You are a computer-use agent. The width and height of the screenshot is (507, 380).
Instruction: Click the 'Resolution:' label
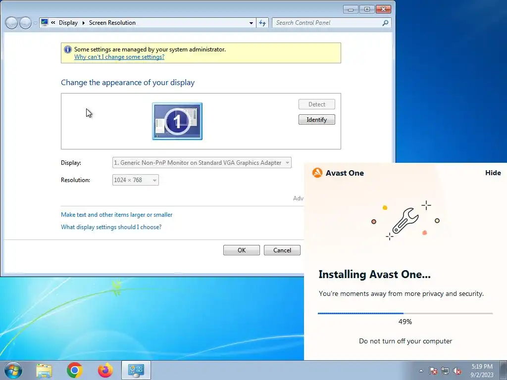pos(75,180)
